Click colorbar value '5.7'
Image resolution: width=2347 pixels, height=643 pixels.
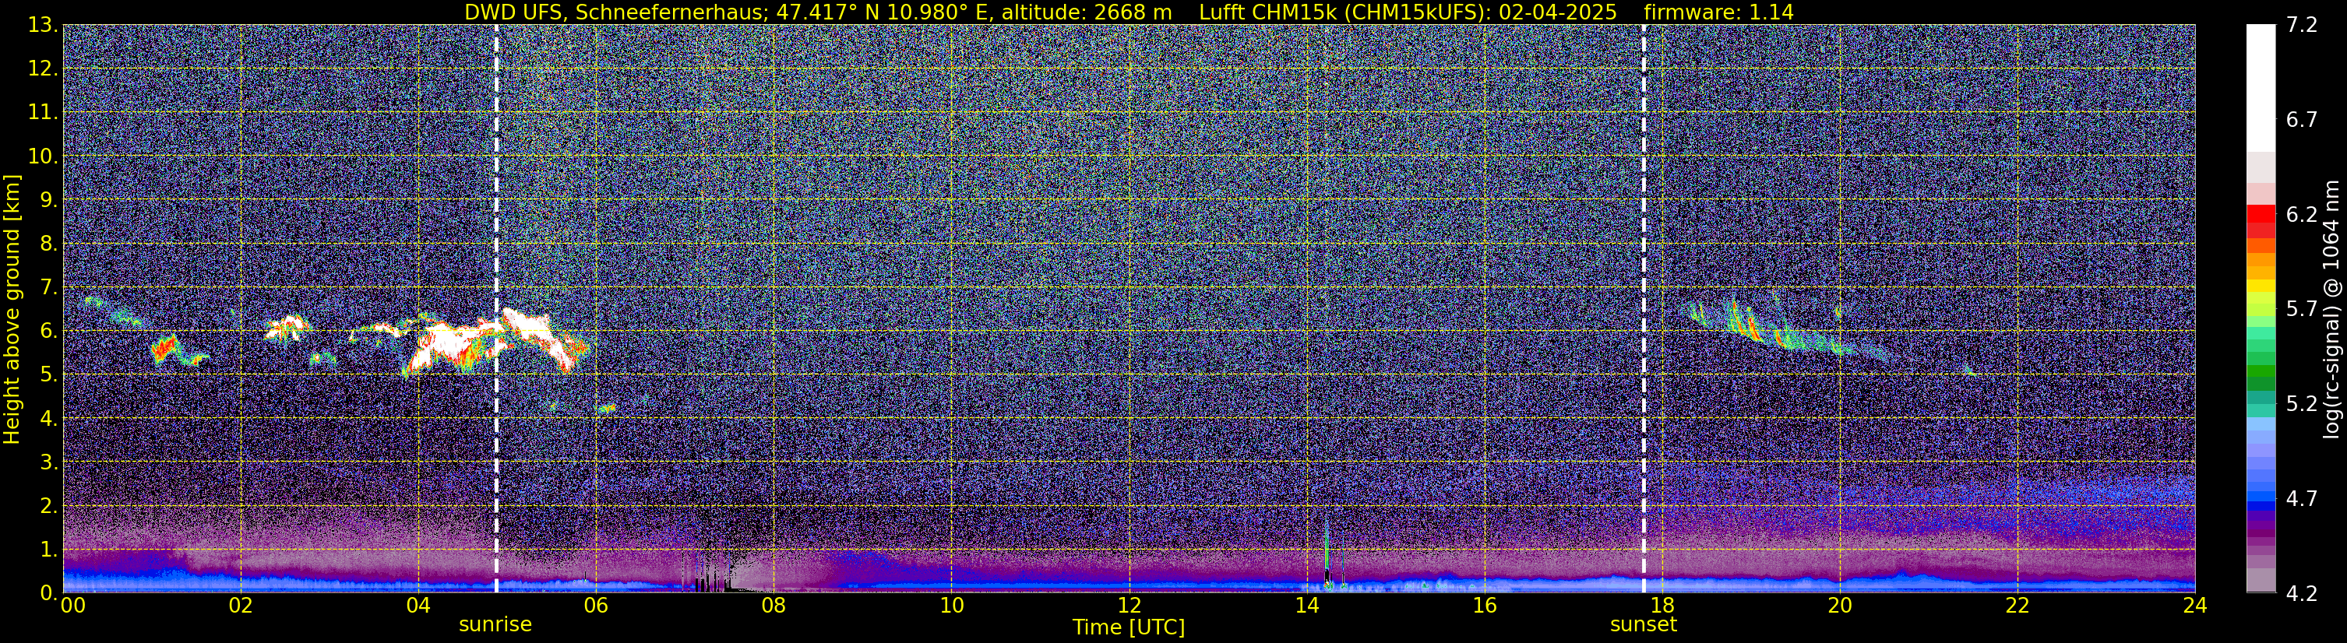tap(2302, 310)
